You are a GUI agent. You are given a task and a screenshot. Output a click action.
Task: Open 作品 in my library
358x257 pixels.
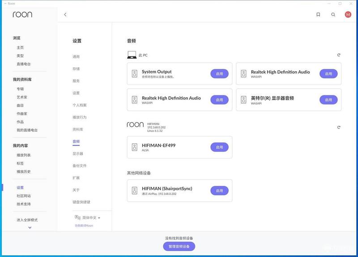[20, 122]
